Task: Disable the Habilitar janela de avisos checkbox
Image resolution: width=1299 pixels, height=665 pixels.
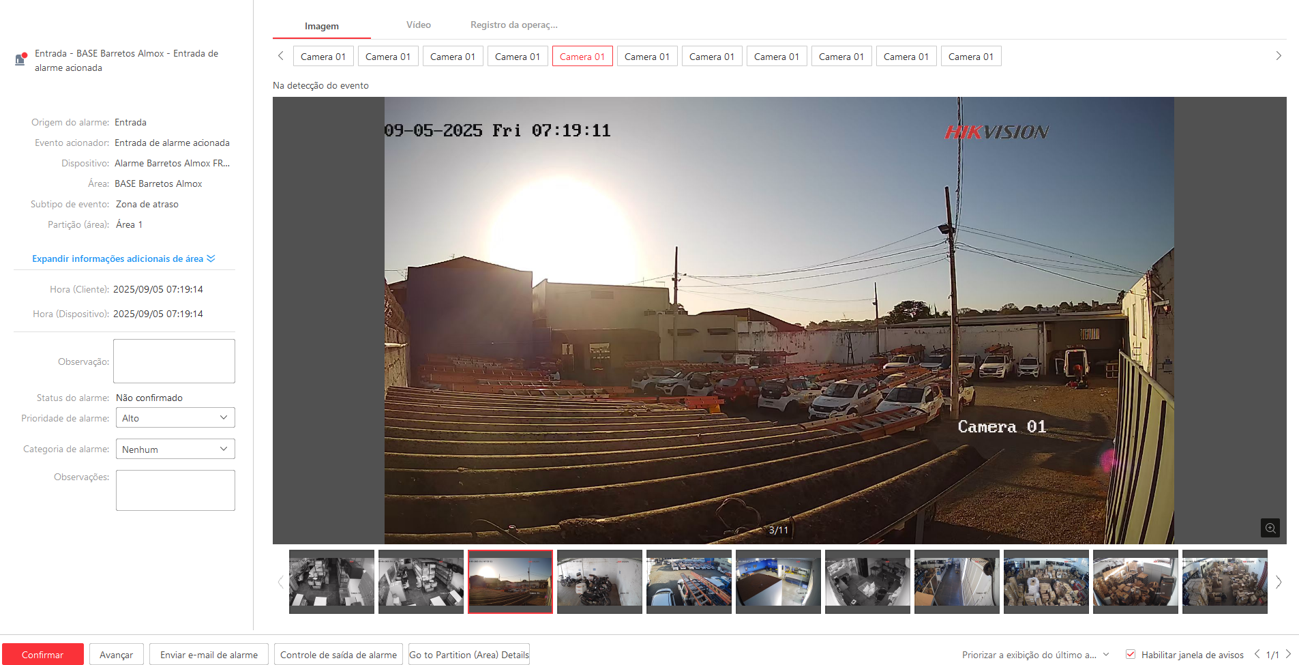Action: tap(1131, 654)
